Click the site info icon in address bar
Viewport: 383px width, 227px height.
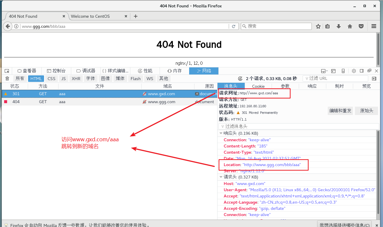click(x=17, y=26)
